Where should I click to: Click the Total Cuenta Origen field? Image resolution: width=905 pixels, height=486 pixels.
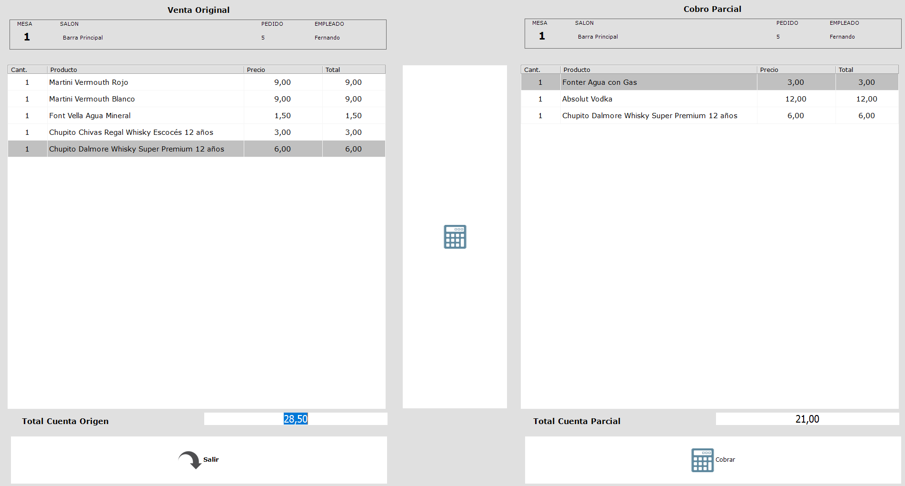click(x=295, y=419)
